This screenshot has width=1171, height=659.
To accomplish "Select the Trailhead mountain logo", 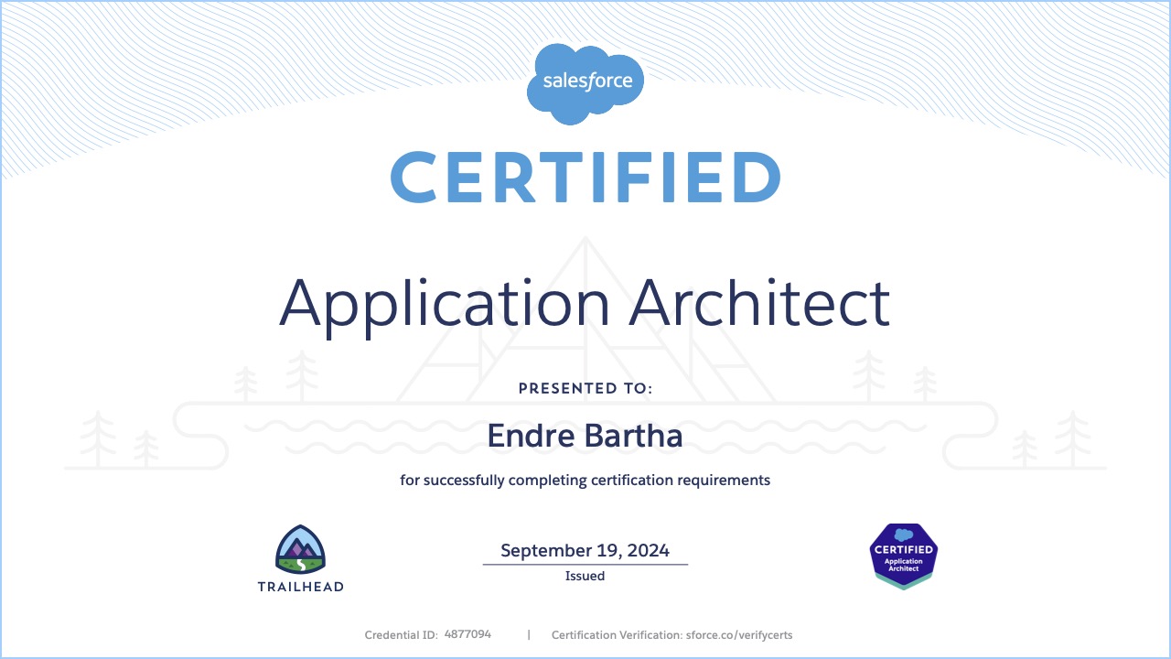I will coord(301,547).
